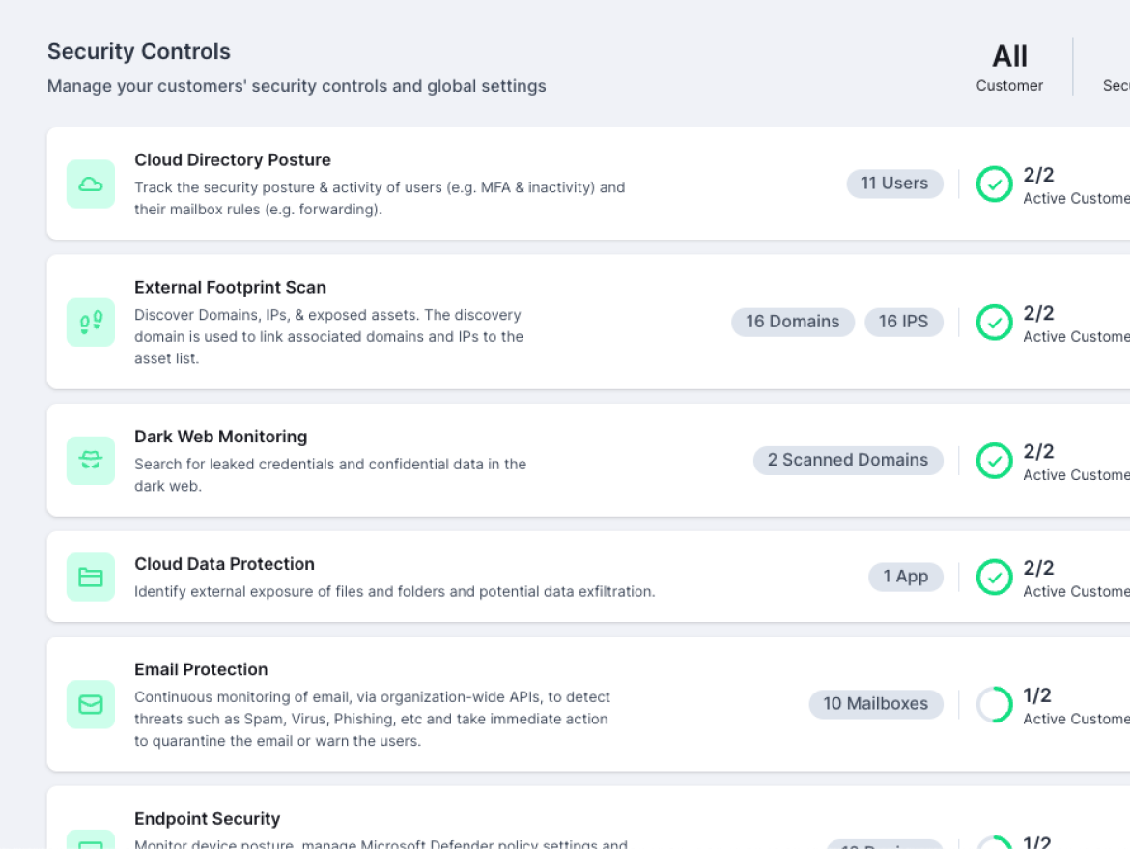The image size is (1130, 849).
Task: Click External Footprint Scan checkmark status icon
Action: pos(994,322)
